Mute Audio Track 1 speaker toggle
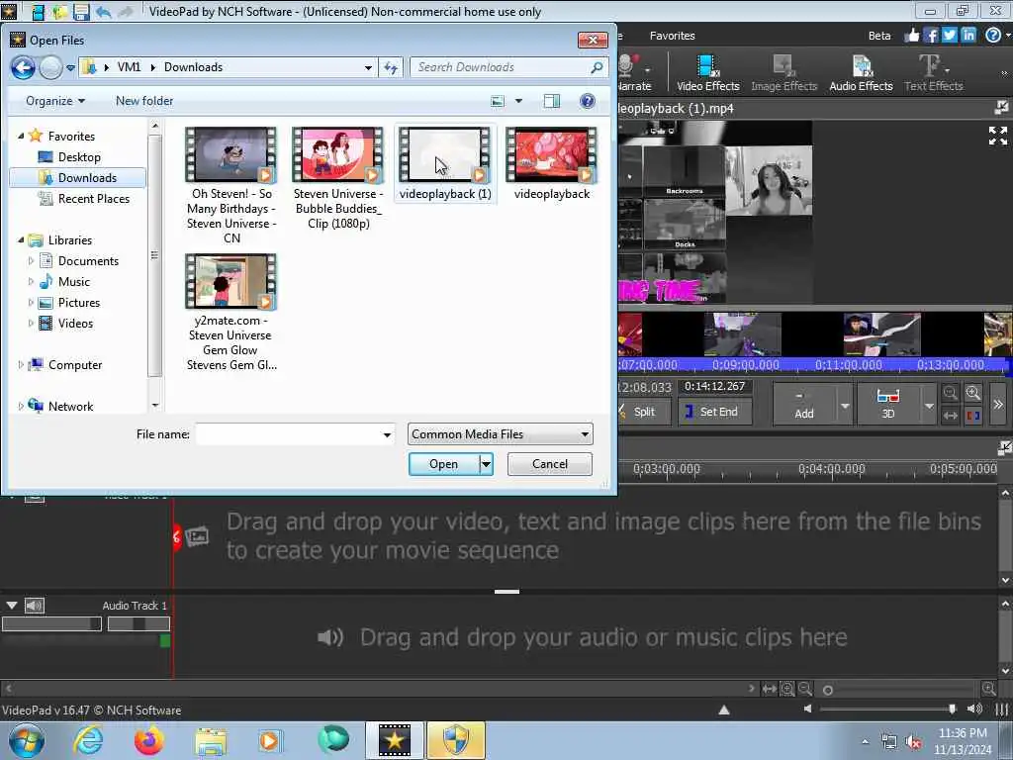Viewport: 1013px width, 760px height. click(x=34, y=606)
